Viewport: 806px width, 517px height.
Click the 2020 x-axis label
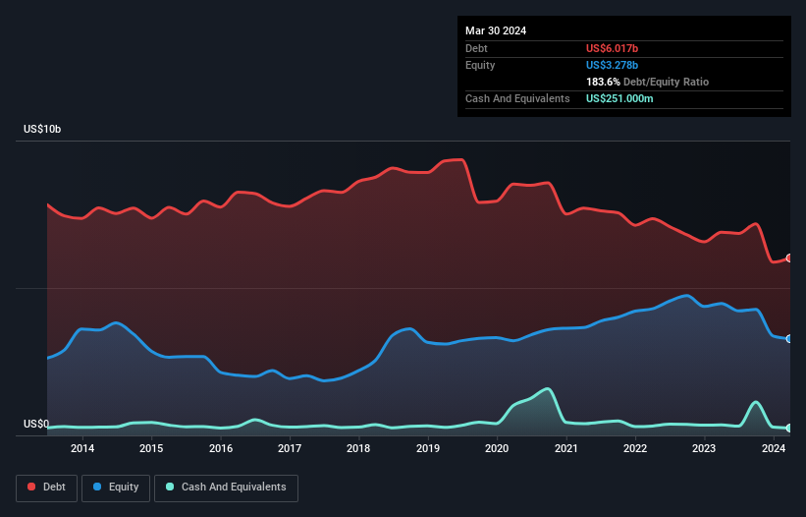coord(497,448)
